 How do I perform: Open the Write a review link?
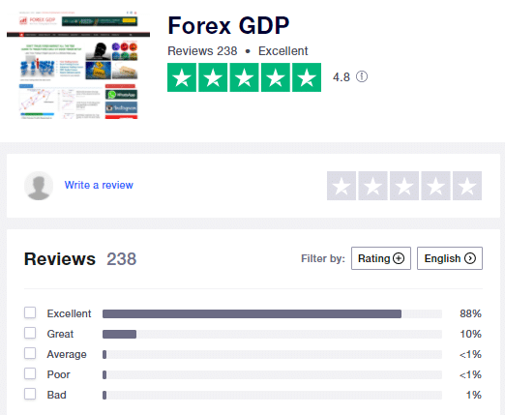(99, 185)
